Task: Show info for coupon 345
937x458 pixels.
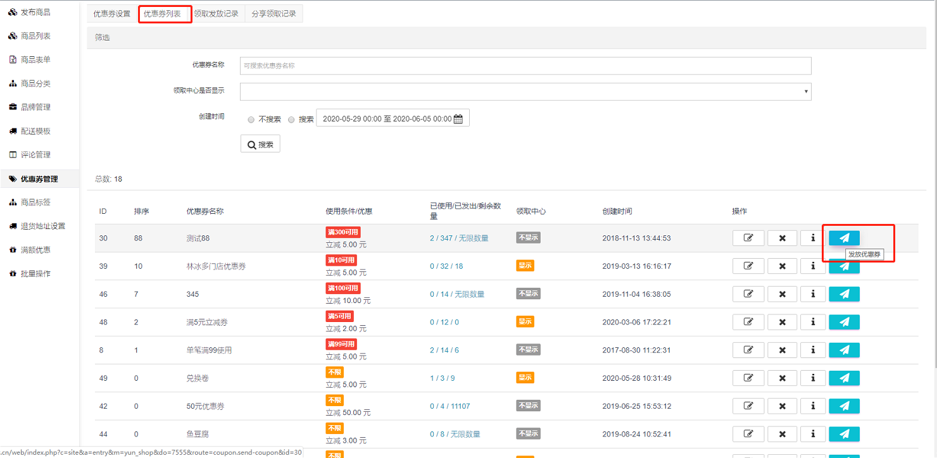Action: point(813,294)
